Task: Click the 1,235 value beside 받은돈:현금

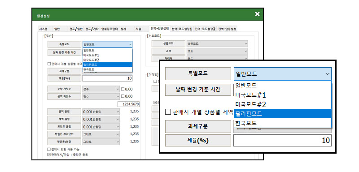Action: 134,142
